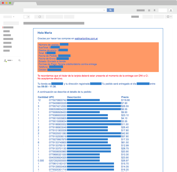Open the settings gear menu
177x172 pixels.
(x=169, y=17)
